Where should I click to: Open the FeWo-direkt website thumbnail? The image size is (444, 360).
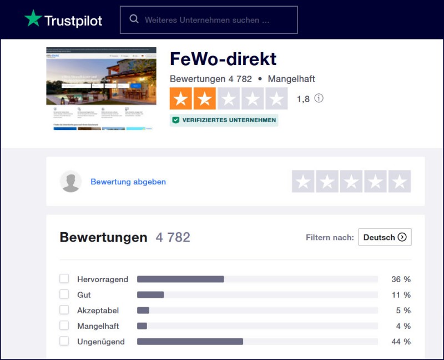(x=101, y=88)
